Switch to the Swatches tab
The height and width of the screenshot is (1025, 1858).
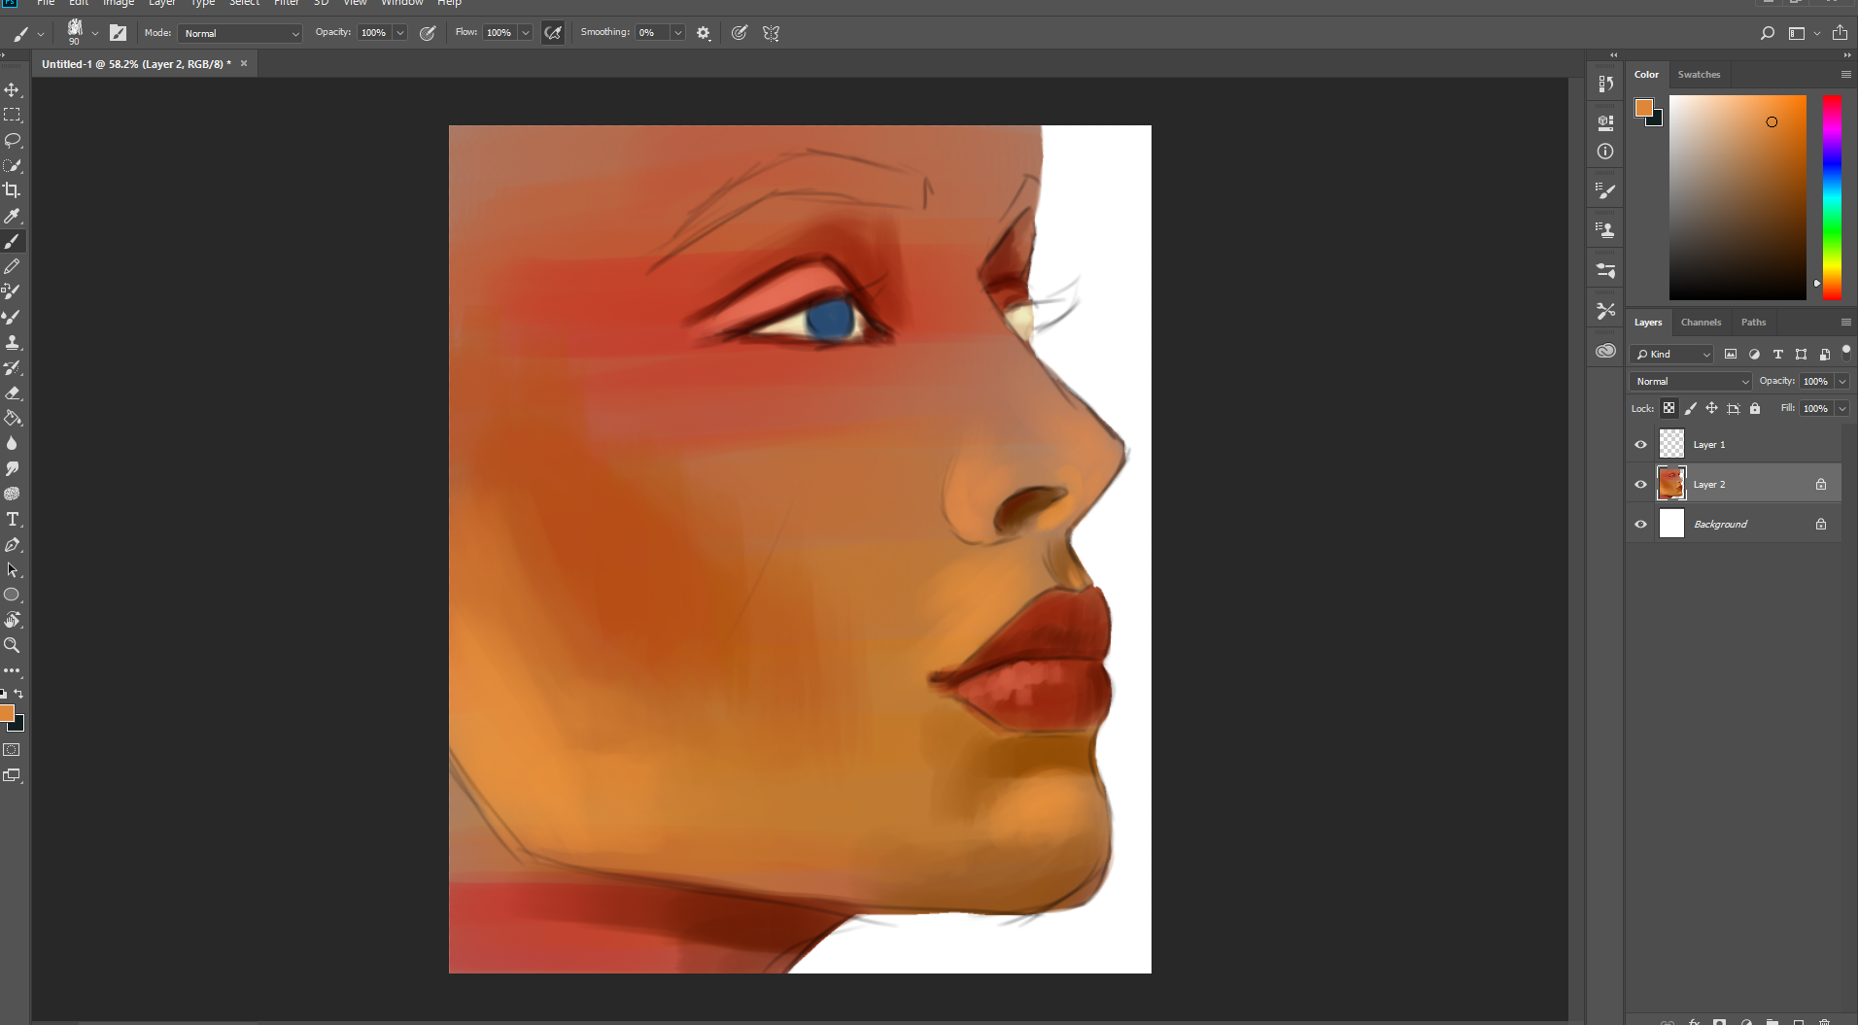tap(1699, 75)
